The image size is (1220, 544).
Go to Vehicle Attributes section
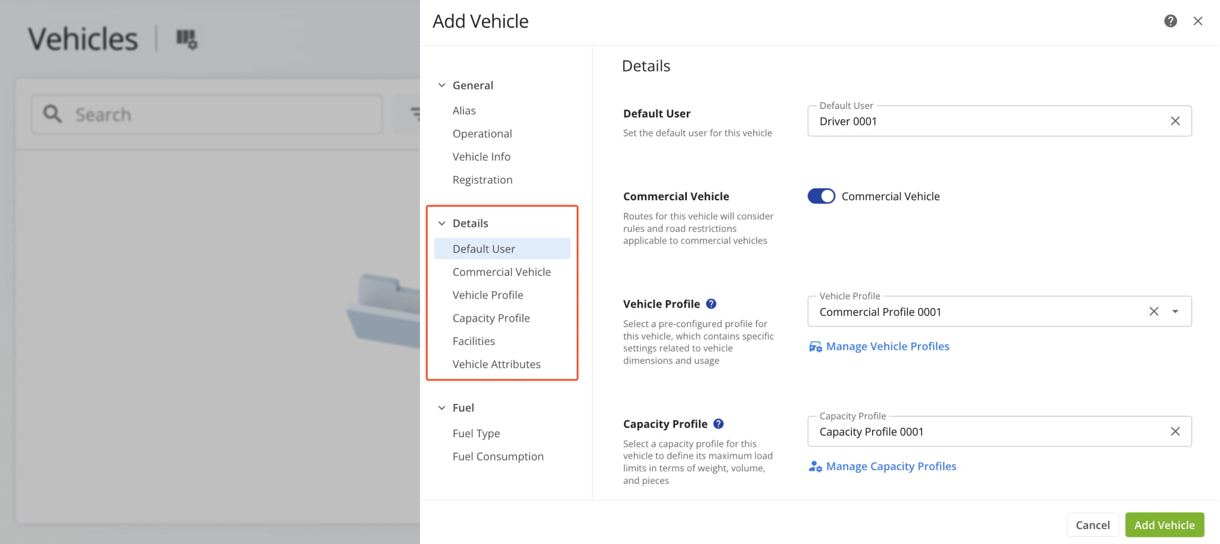tap(496, 364)
